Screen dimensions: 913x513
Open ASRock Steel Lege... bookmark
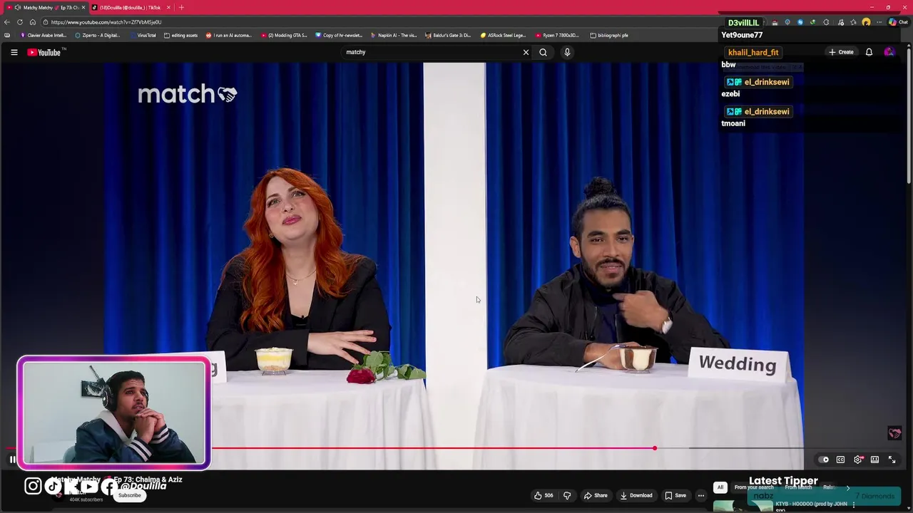coord(504,35)
